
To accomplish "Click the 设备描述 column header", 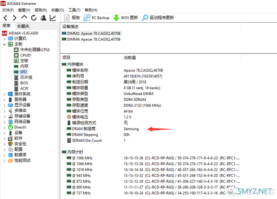I will click(70, 27).
